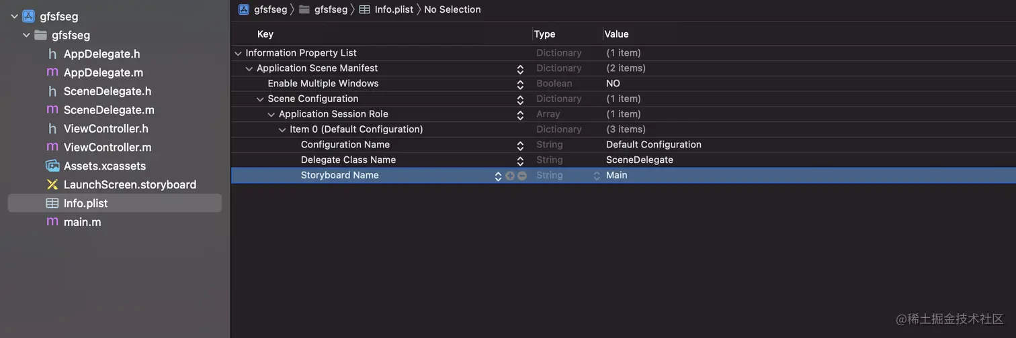Image resolution: width=1016 pixels, height=338 pixels.
Task: Click the minus icon on Storyboard Name row
Action: pos(522,176)
